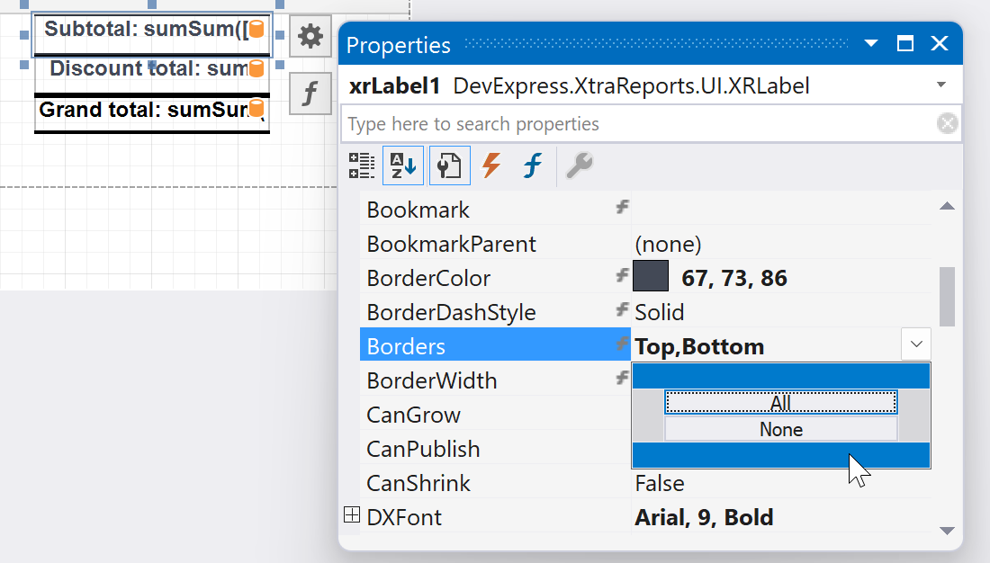Expand the DXFont property
Image resolution: width=990 pixels, height=563 pixels.
(x=350, y=514)
